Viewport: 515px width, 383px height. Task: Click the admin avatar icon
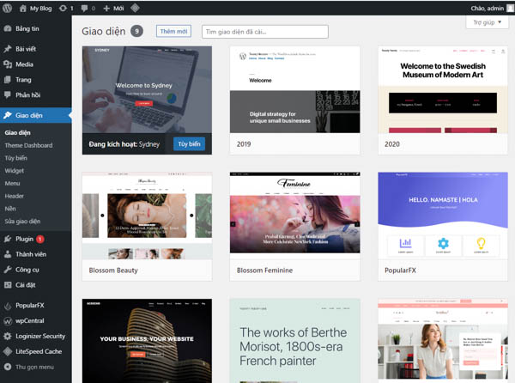tap(510, 9)
